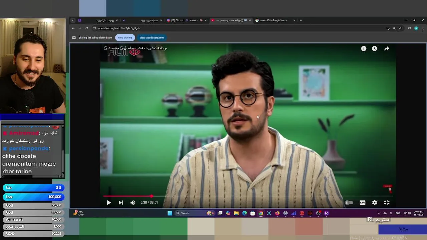Open a new browser tab
The width and height of the screenshot is (427, 240).
[301, 20]
